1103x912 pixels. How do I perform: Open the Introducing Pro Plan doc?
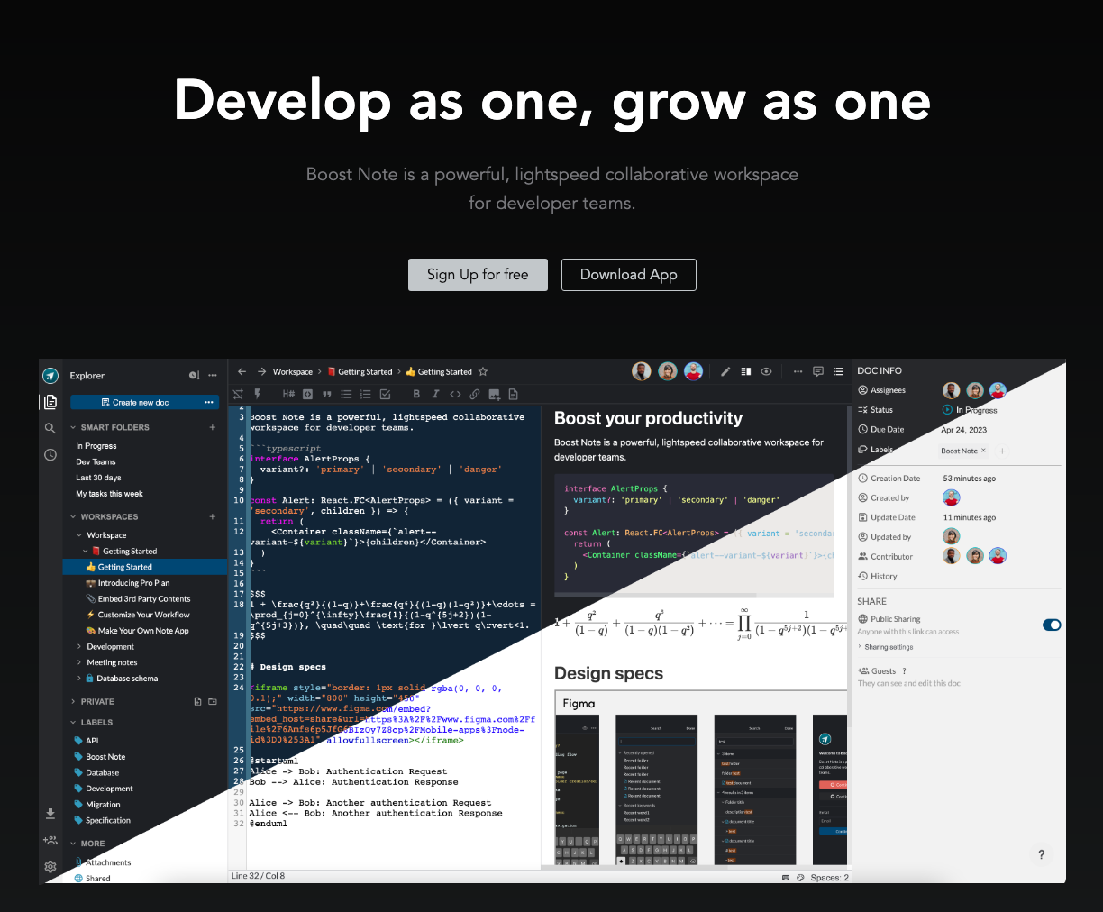[x=133, y=583]
